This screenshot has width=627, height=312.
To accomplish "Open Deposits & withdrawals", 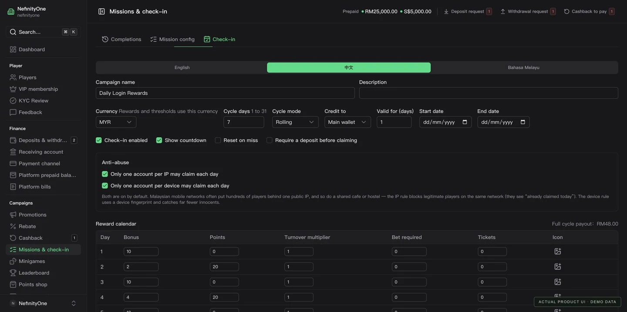I will click(x=44, y=140).
